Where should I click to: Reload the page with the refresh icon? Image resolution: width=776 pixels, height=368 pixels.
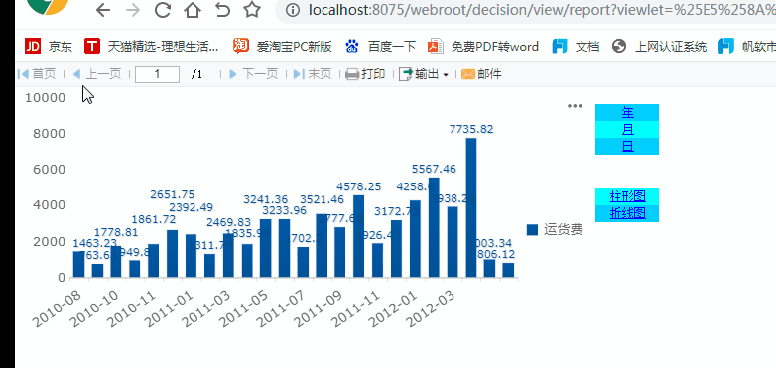coord(163,9)
